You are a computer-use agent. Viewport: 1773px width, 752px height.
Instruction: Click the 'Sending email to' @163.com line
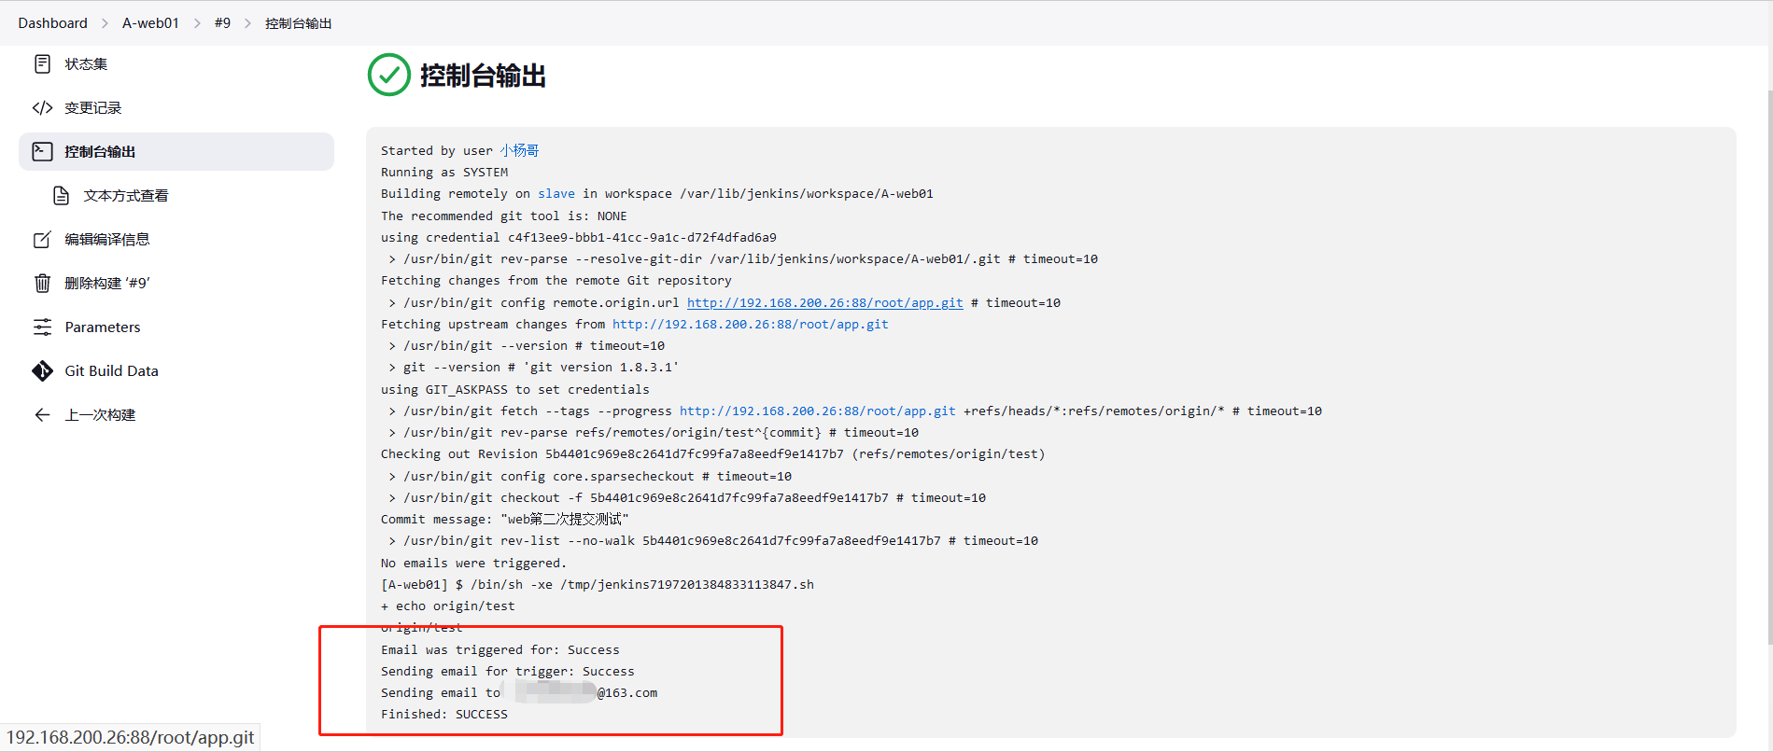(x=519, y=692)
